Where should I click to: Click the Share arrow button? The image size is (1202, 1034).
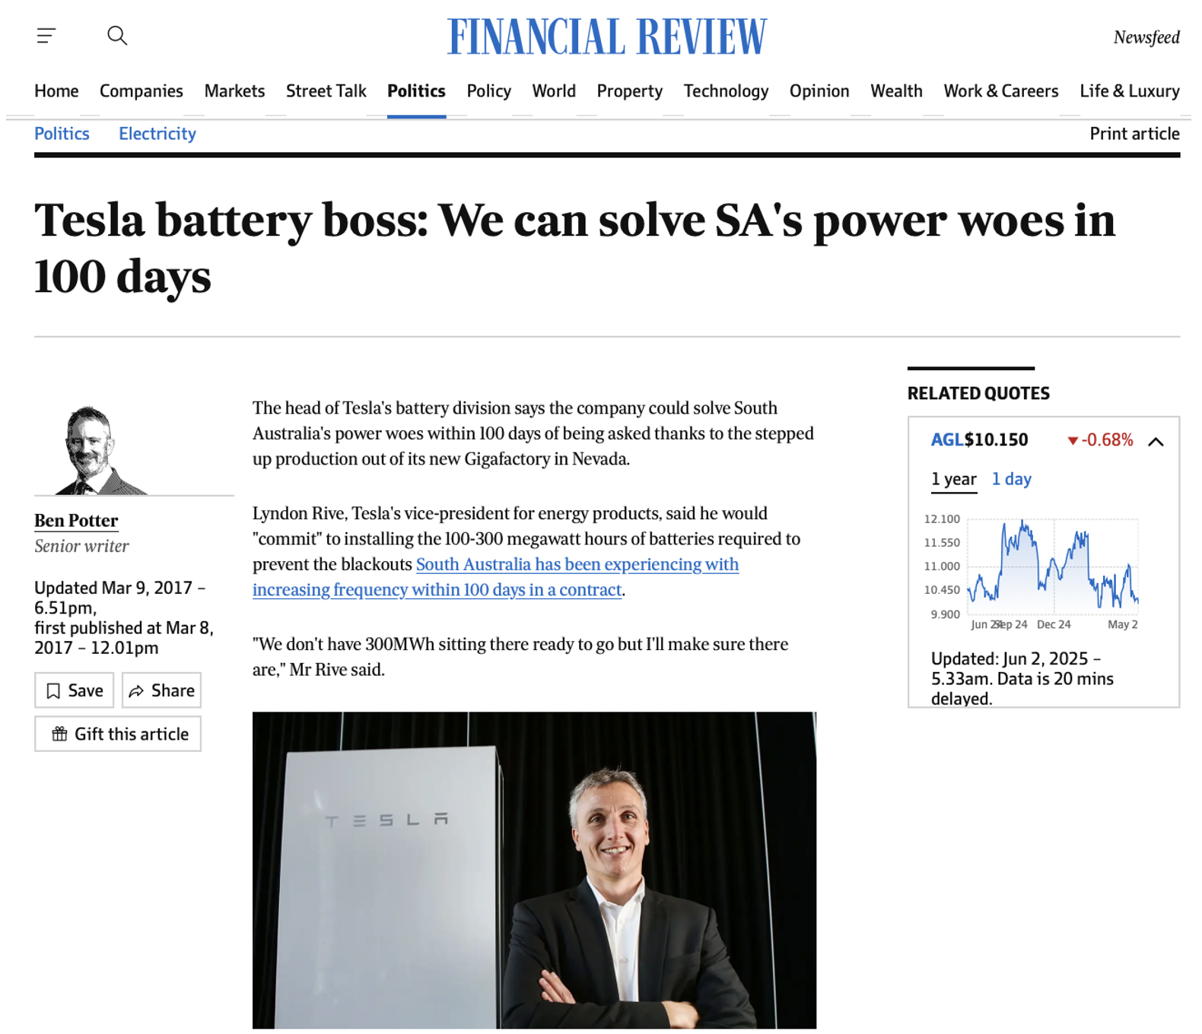pos(161,690)
